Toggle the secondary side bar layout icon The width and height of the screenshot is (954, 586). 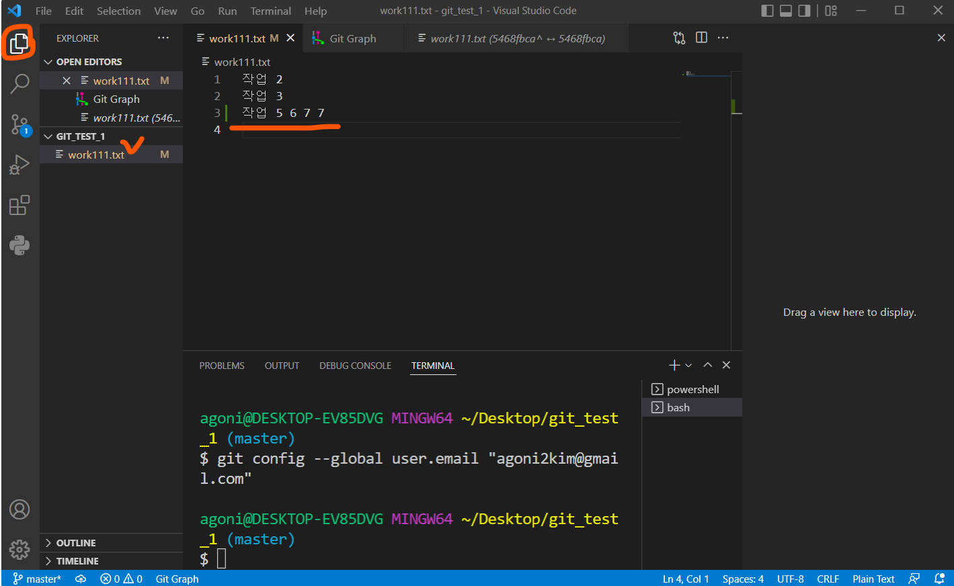(x=805, y=11)
